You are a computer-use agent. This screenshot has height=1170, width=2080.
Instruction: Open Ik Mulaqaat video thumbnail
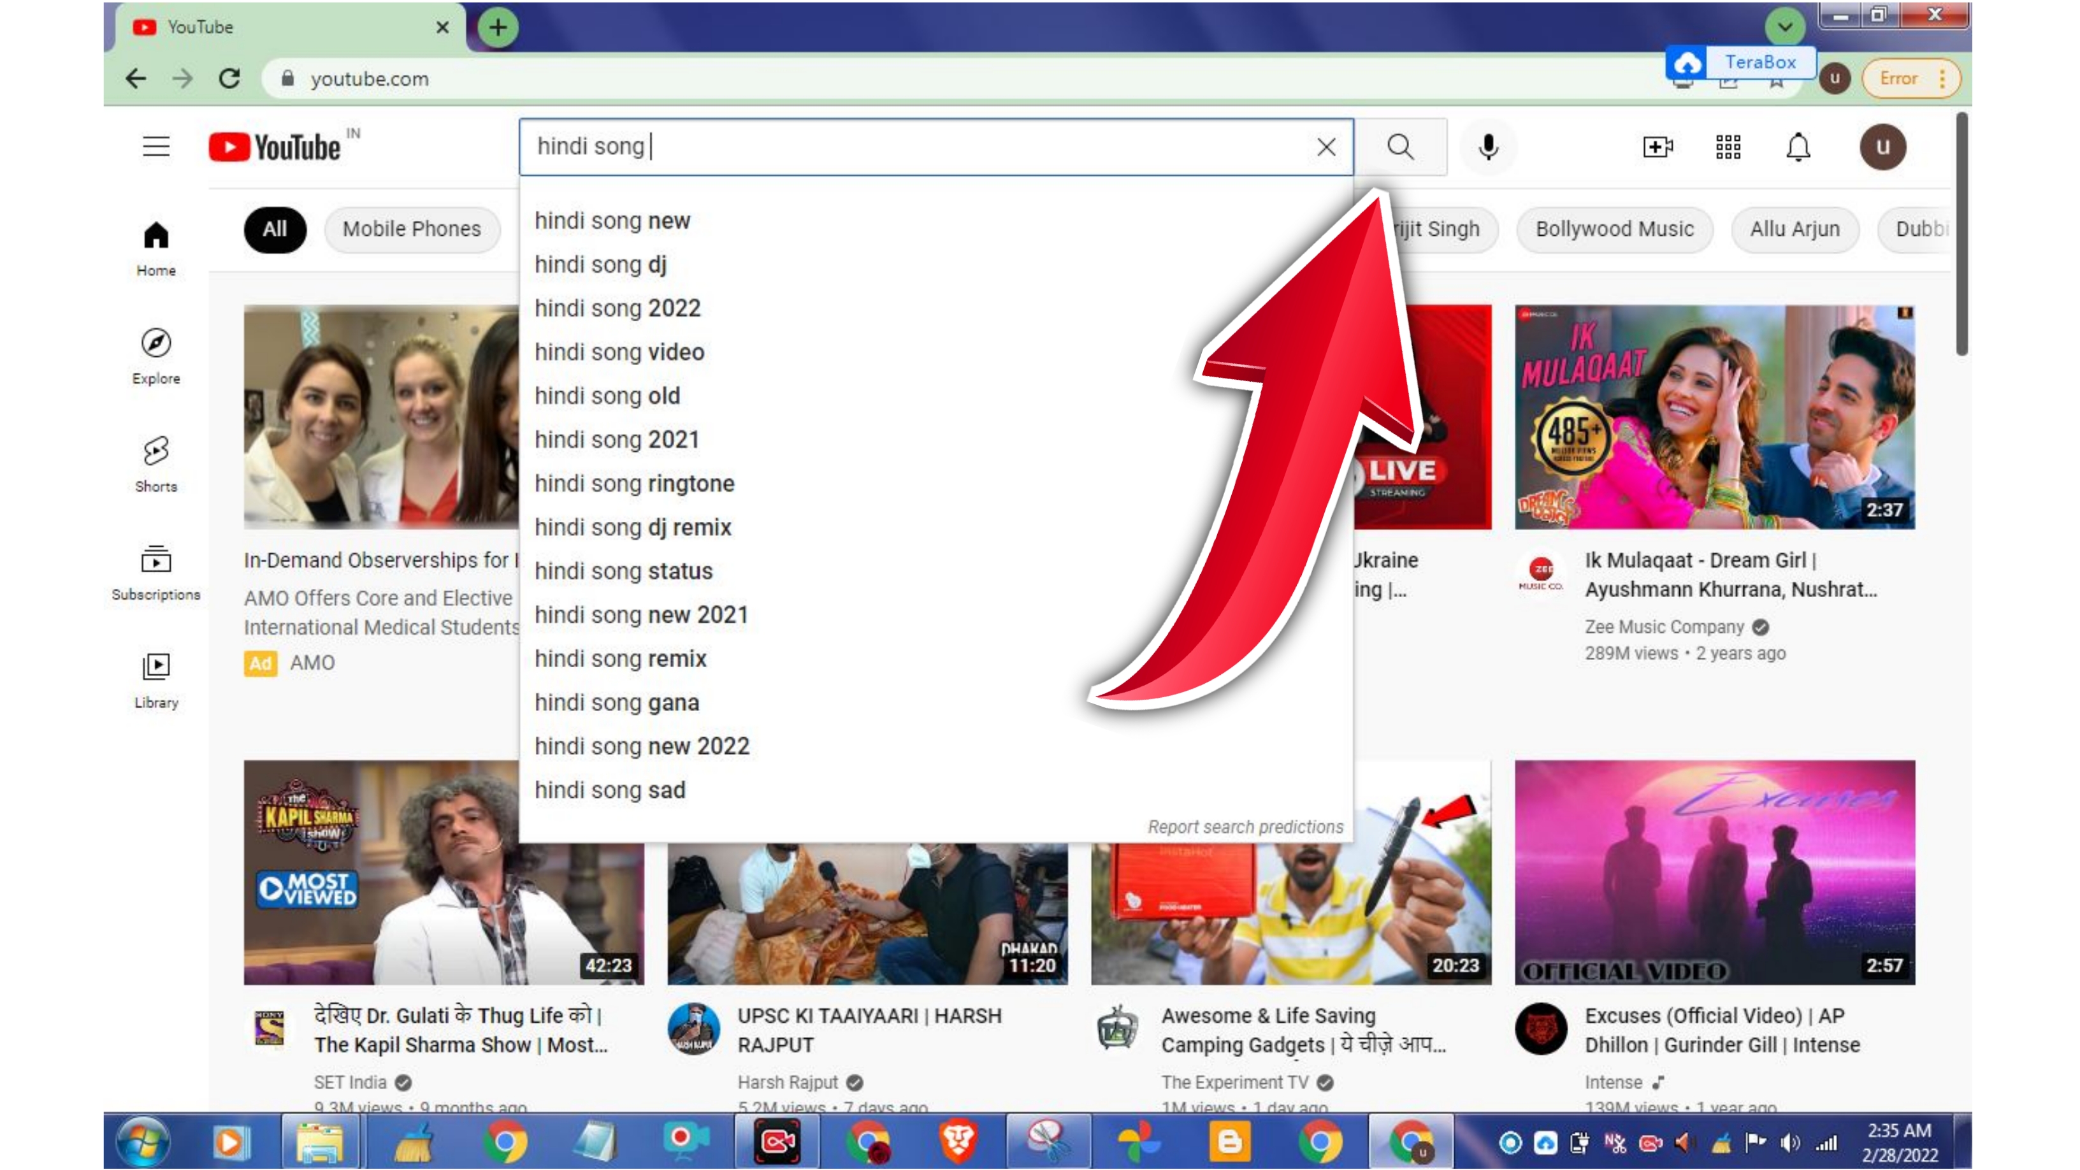point(1714,417)
